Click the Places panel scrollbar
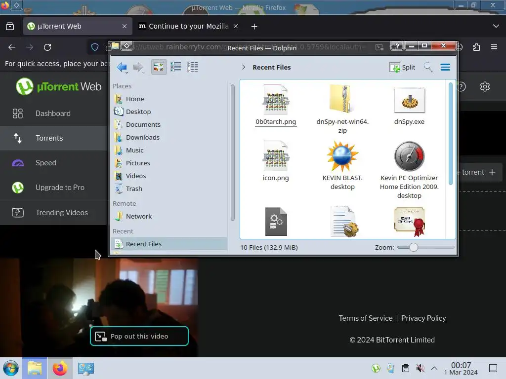Viewport: 506px width, 379px height. 232,153
